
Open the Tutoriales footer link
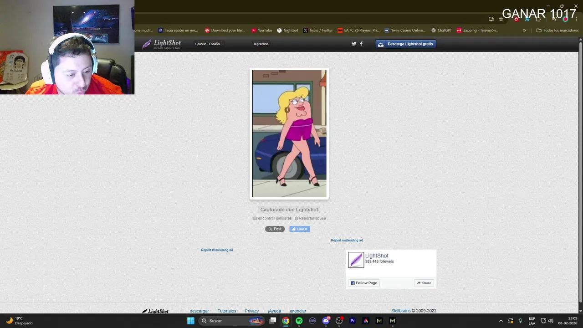click(227, 311)
